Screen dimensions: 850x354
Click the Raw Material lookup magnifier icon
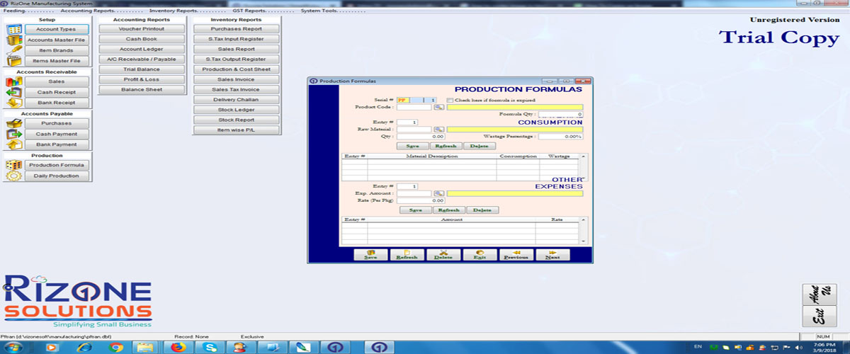click(x=438, y=130)
